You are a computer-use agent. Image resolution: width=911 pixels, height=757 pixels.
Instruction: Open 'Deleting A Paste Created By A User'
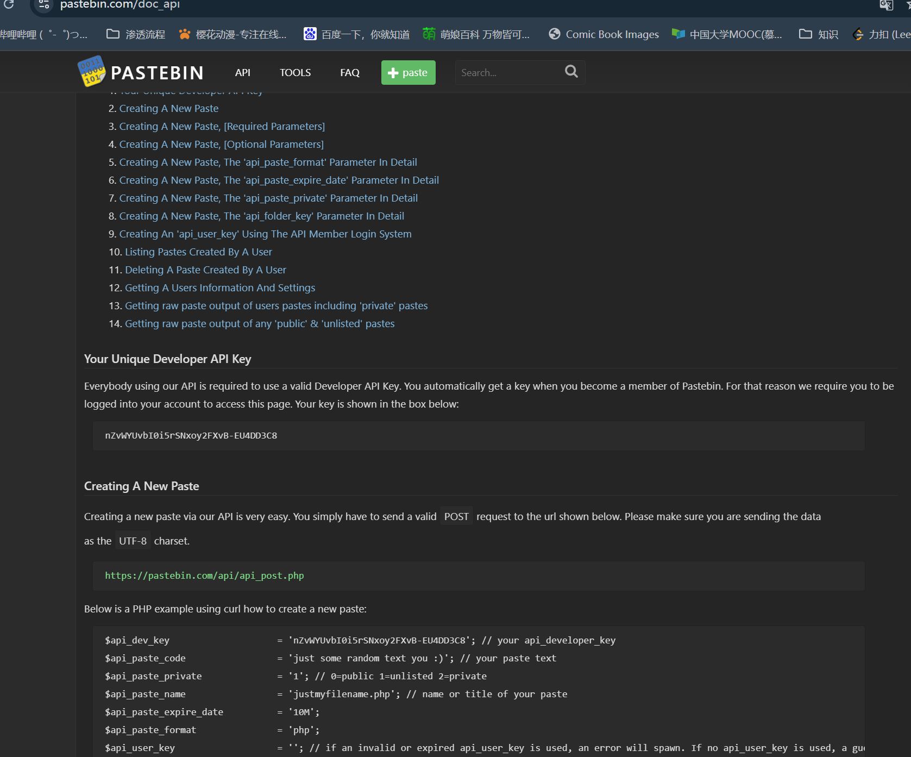206,270
